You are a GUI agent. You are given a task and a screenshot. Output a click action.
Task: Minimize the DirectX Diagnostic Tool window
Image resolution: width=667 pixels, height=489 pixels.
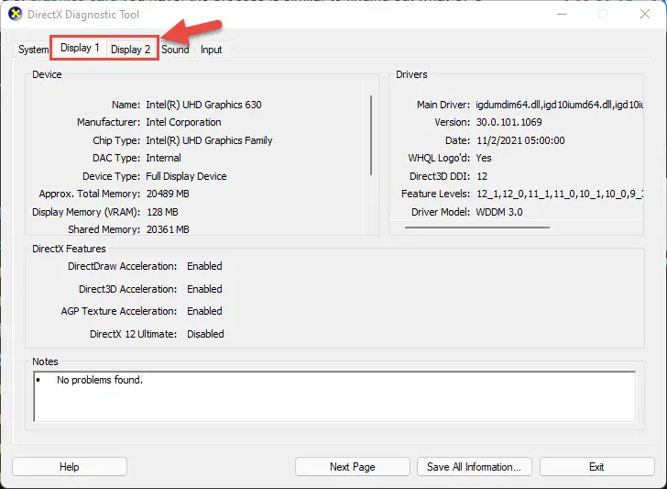coord(562,14)
